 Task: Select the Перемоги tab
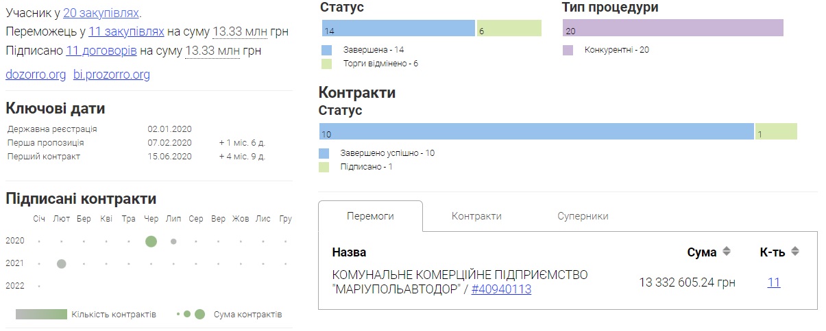pos(370,216)
